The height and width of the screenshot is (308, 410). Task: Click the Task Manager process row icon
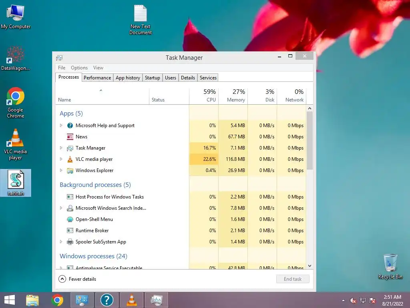[70, 148]
